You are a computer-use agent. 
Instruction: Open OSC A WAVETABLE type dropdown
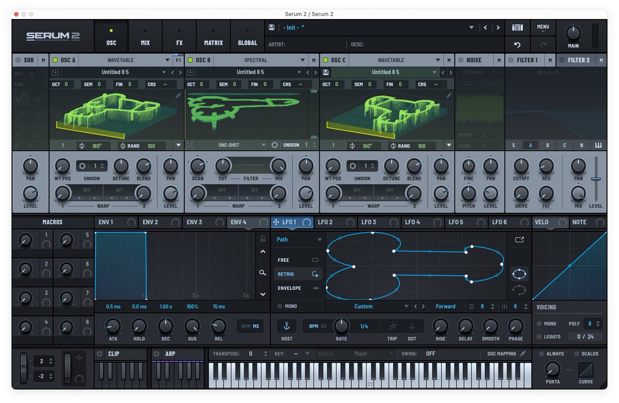coord(125,60)
